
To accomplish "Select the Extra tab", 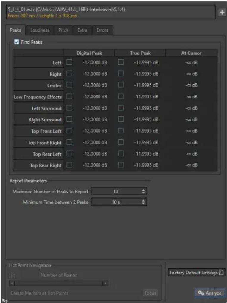I will pyautogui.click(x=82, y=30).
